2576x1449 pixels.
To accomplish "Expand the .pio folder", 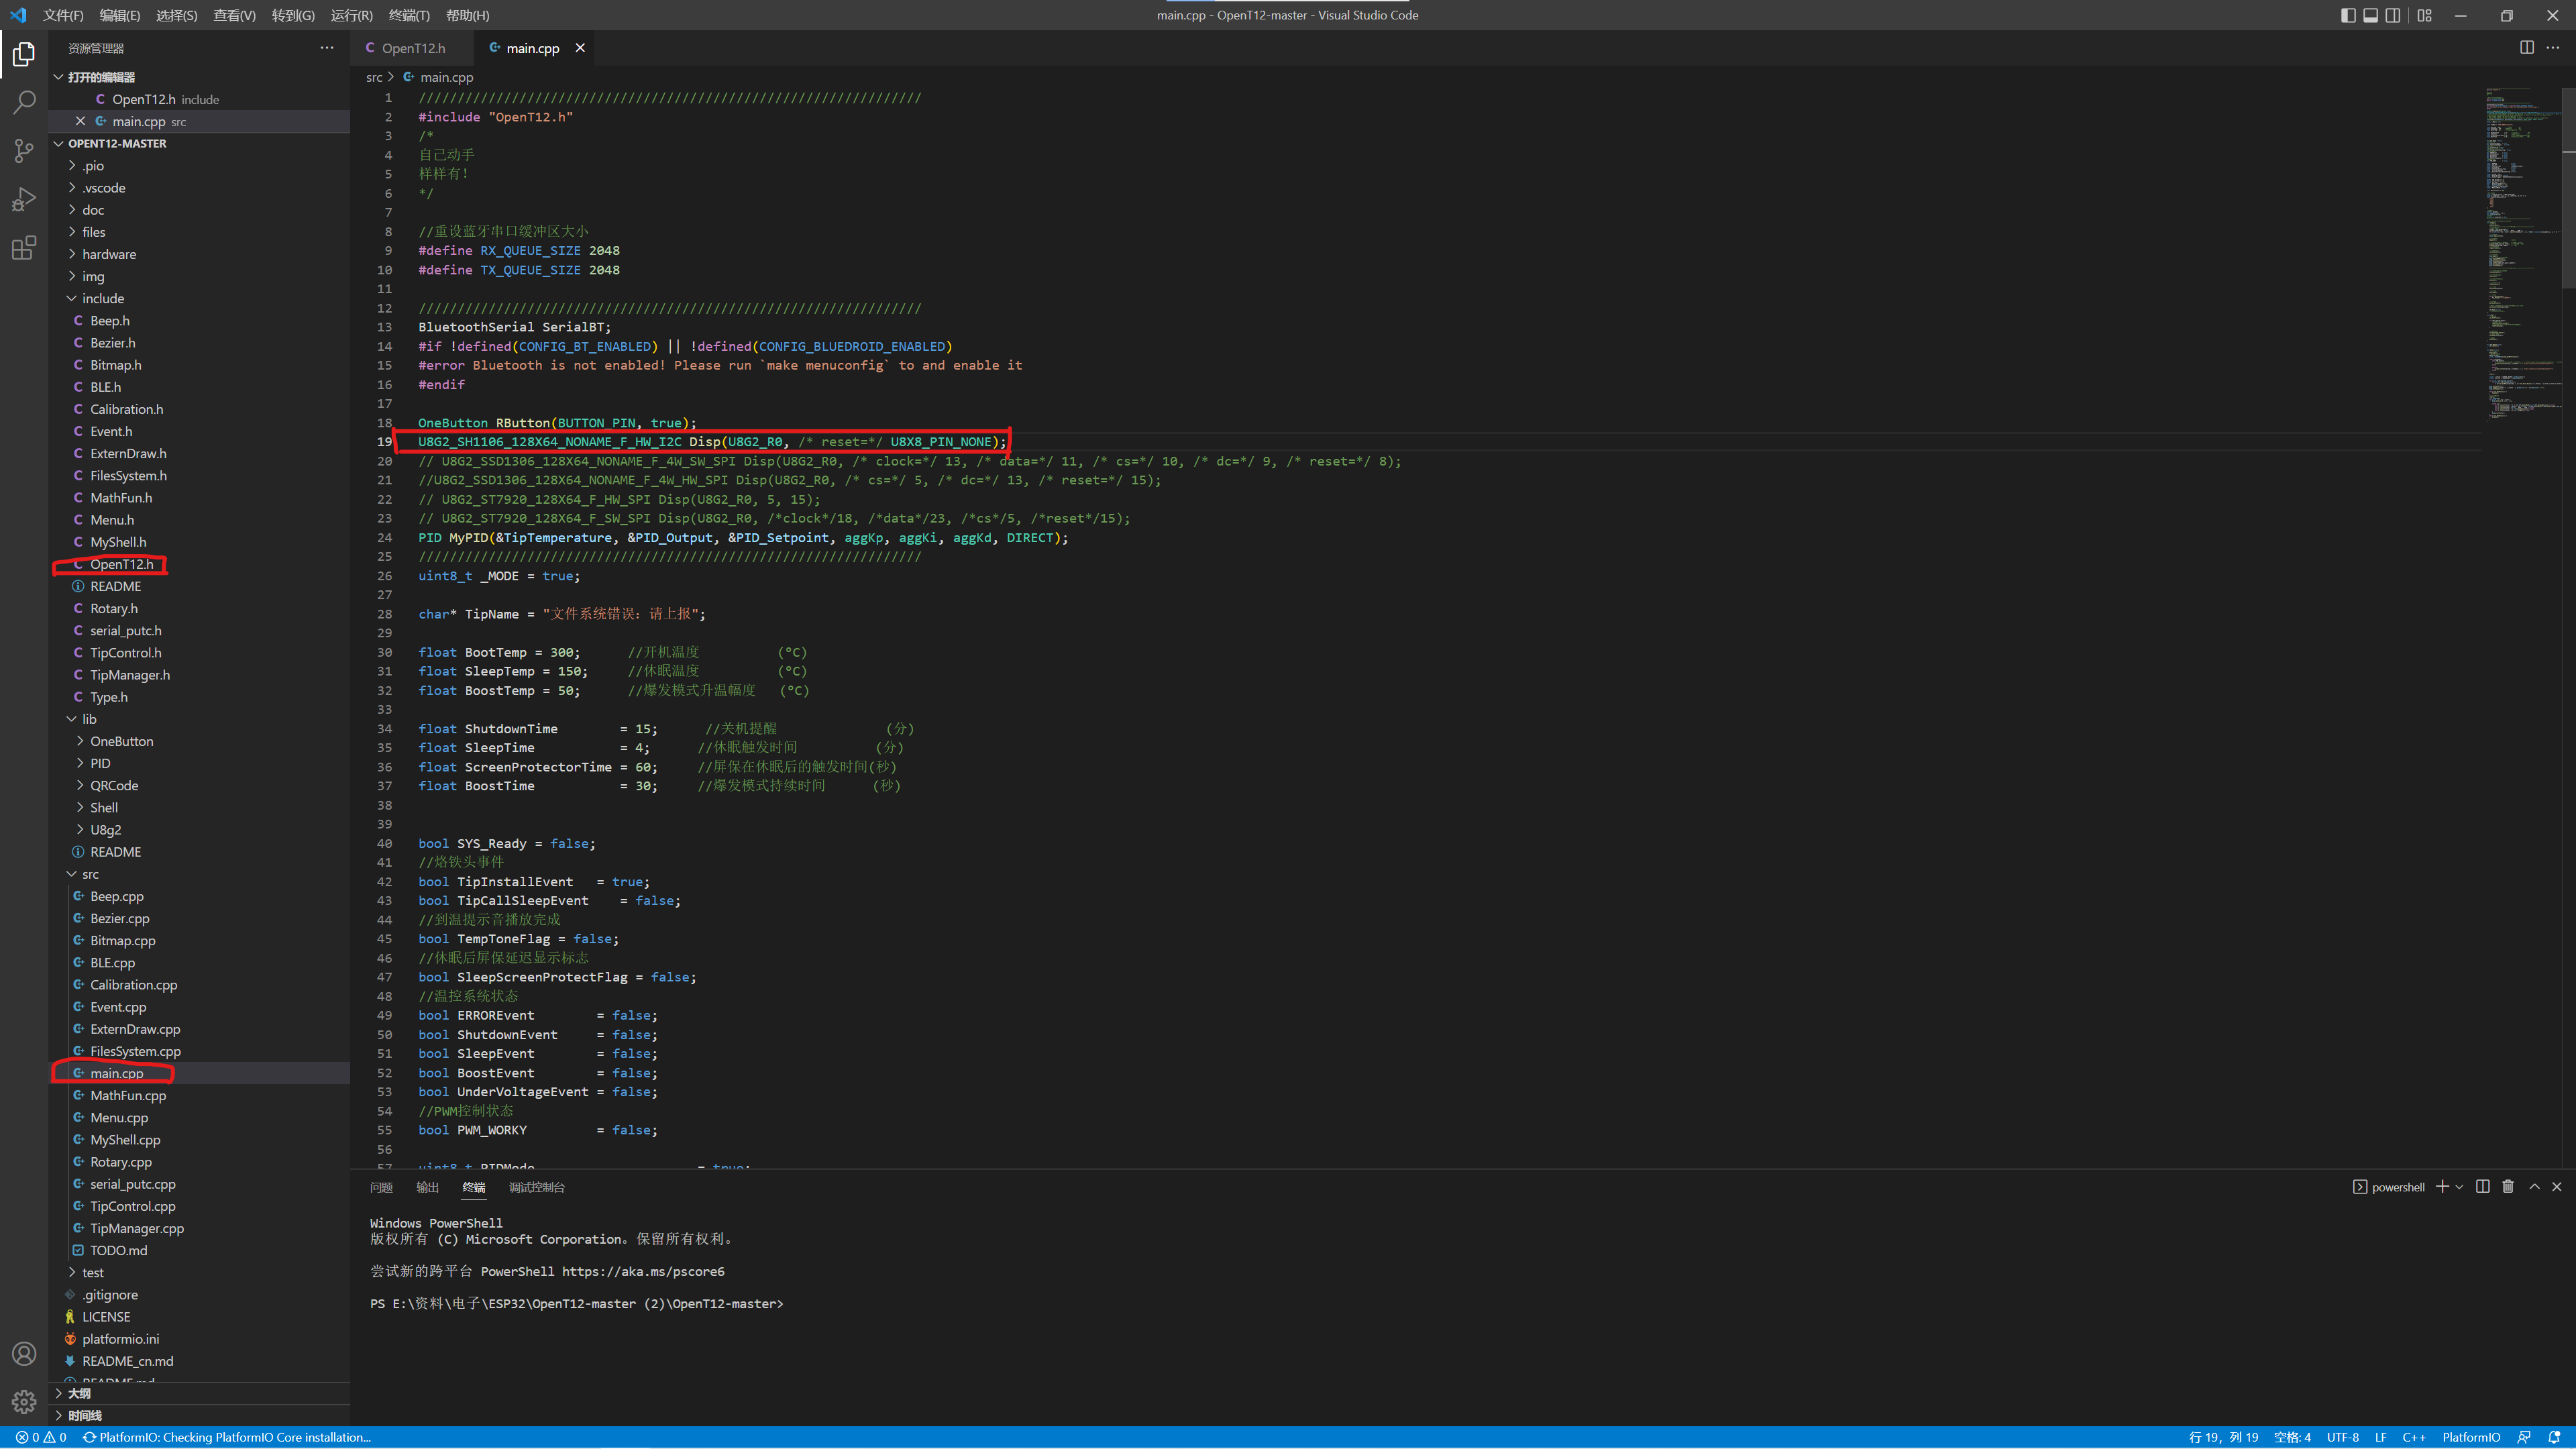I will [200, 165].
